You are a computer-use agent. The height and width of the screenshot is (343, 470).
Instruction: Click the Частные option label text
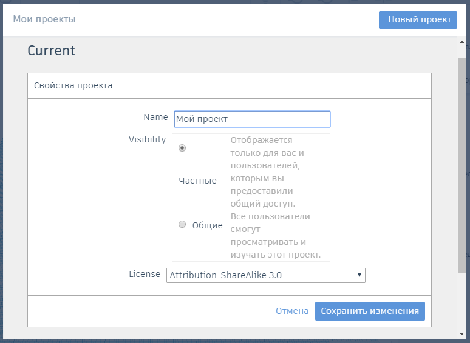197,181
